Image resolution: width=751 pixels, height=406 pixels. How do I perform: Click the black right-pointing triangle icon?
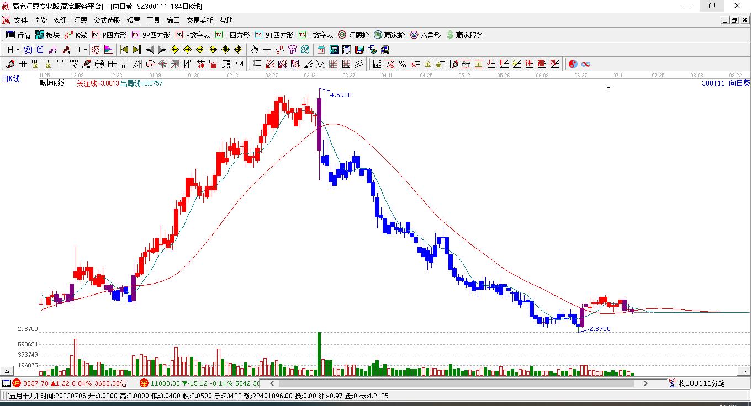click(x=162, y=50)
